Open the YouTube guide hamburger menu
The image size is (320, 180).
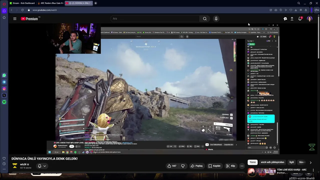click(x=15, y=18)
